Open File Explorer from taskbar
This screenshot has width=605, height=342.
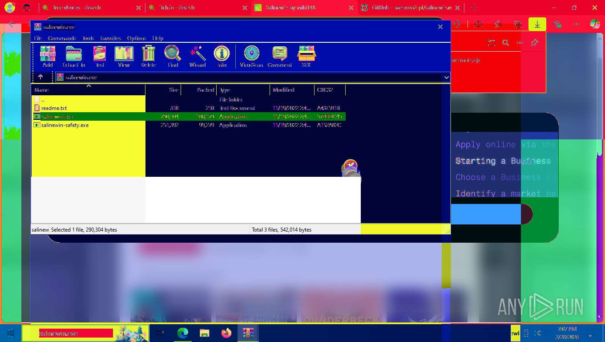[204, 333]
